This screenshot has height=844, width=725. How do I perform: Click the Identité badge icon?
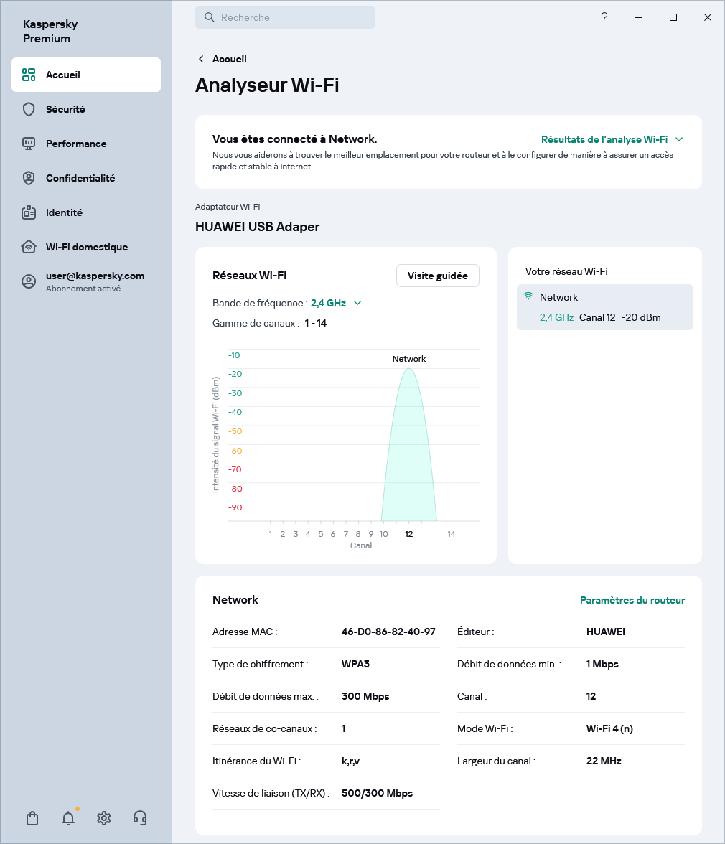pyautogui.click(x=29, y=212)
